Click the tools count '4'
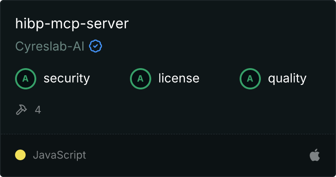Viewport: 336px width, 177px height. coord(38,110)
